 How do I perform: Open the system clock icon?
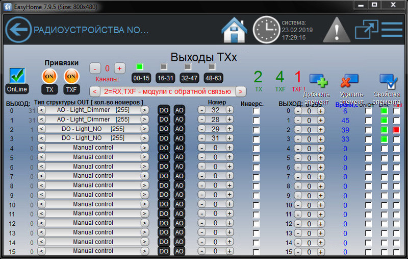[266, 30]
